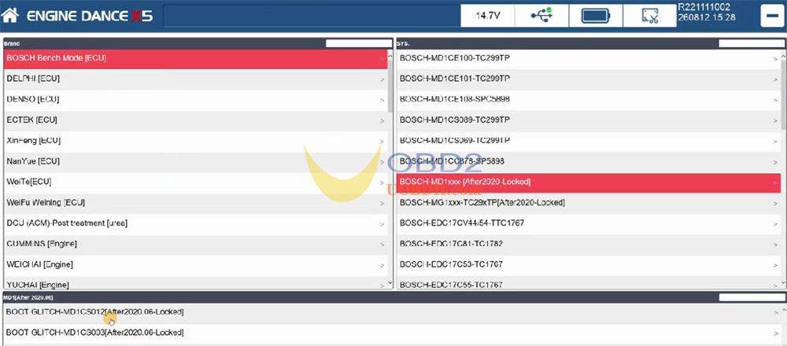Screen dimensions: 787x346
Task: Choose BOSCH-EDC17C81-TC1782 system
Action: [589, 244]
